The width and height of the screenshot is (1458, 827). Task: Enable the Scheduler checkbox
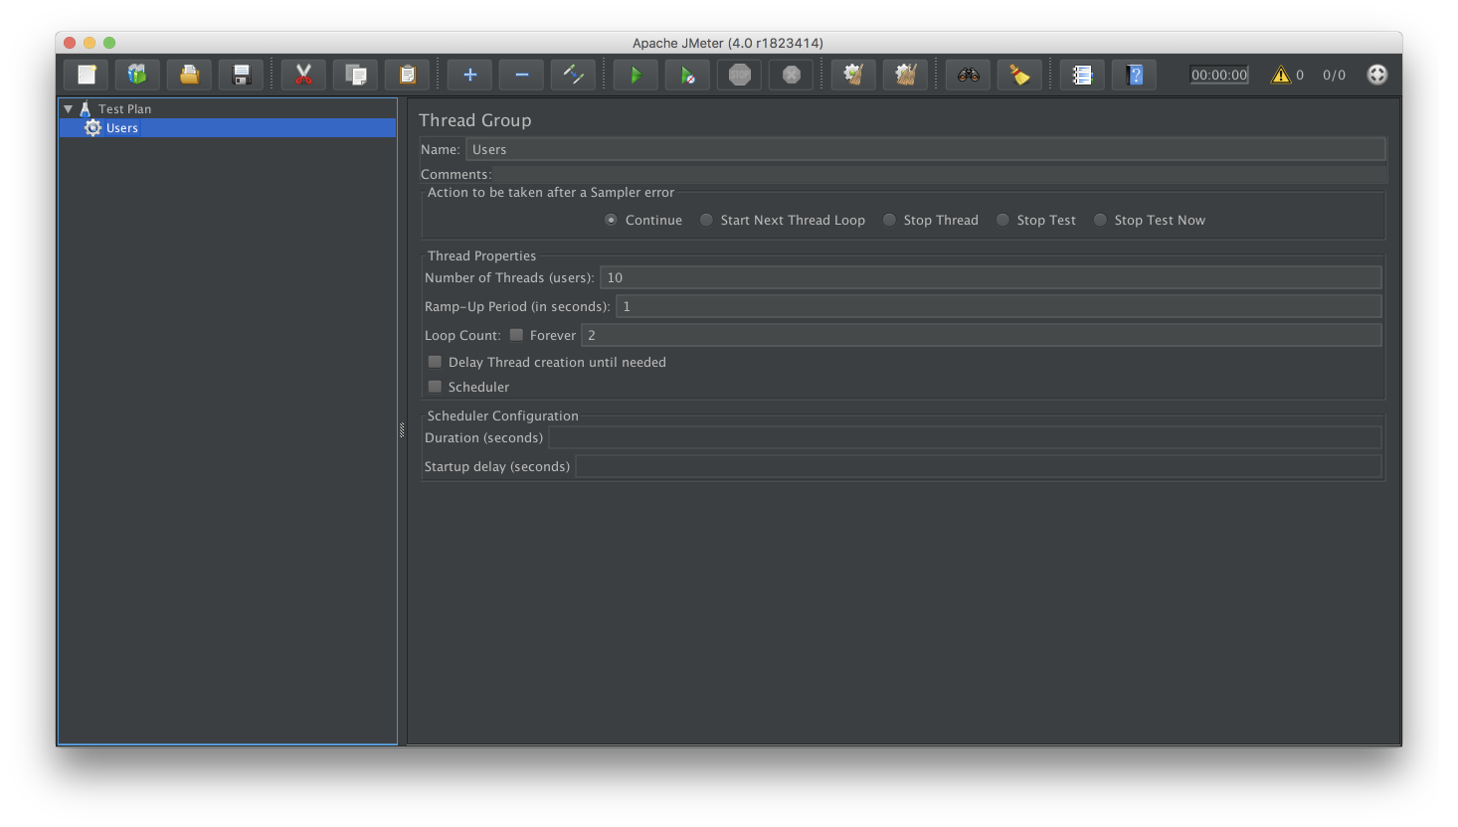[435, 387]
